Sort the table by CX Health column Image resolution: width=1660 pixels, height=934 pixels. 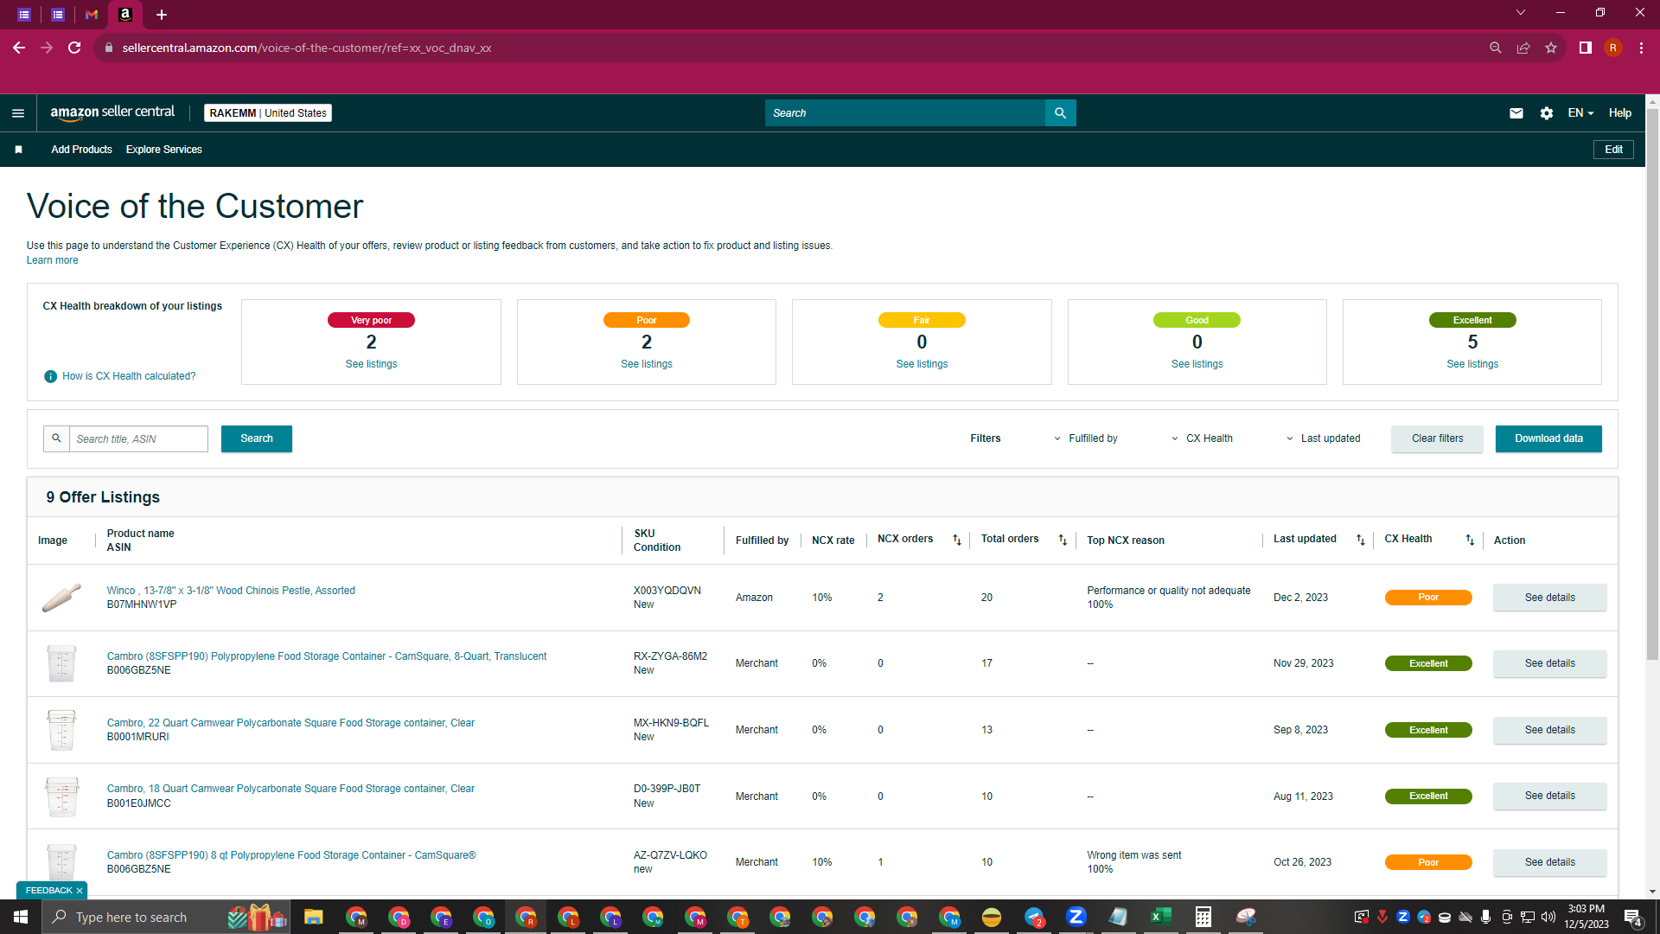coord(1470,540)
